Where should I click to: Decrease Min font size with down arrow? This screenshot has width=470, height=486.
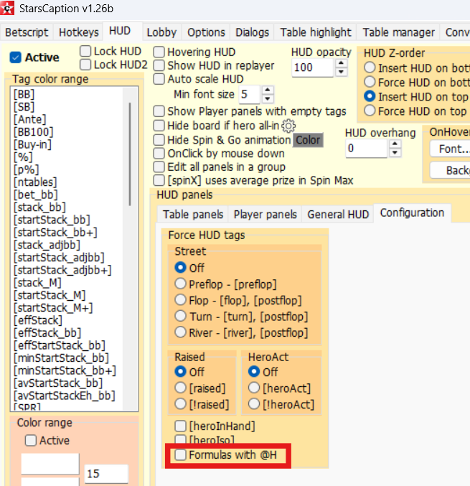point(268,99)
